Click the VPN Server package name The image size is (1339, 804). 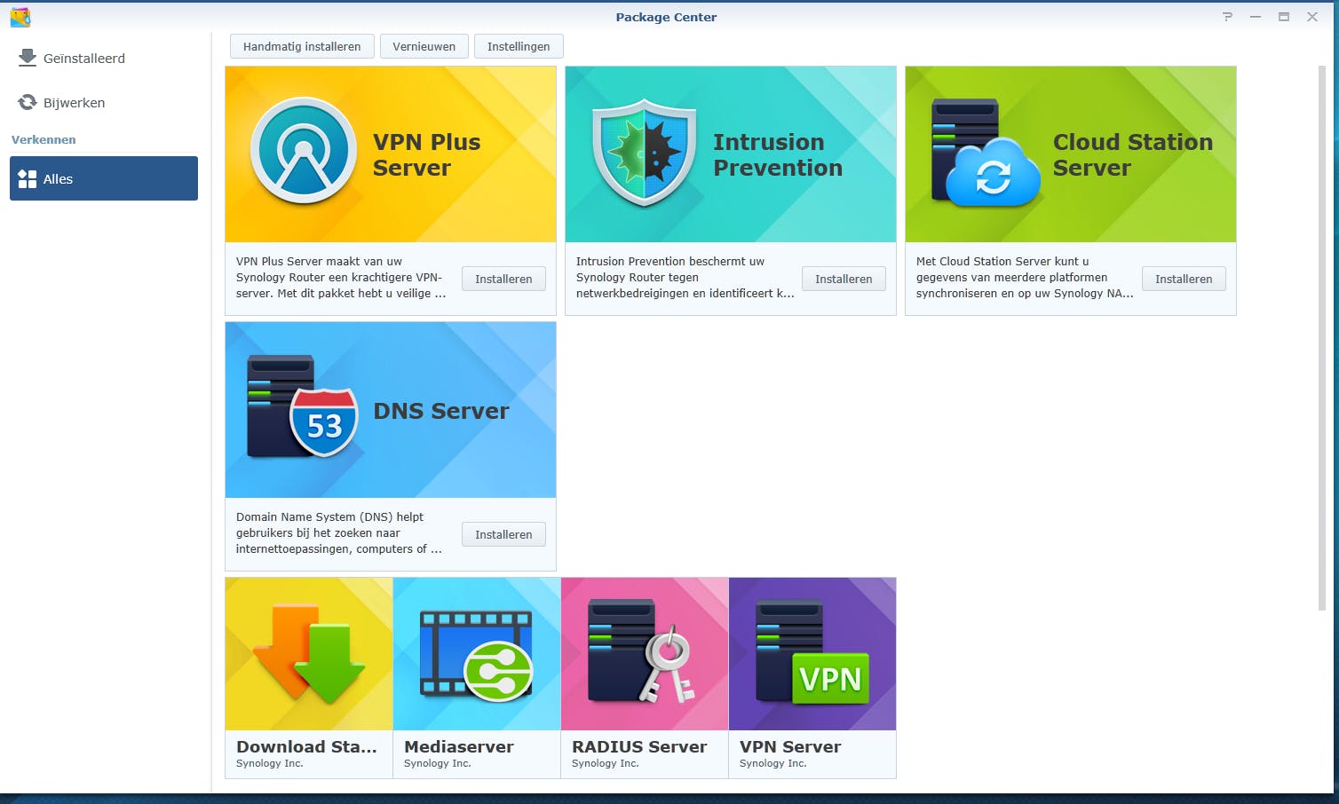(x=790, y=746)
